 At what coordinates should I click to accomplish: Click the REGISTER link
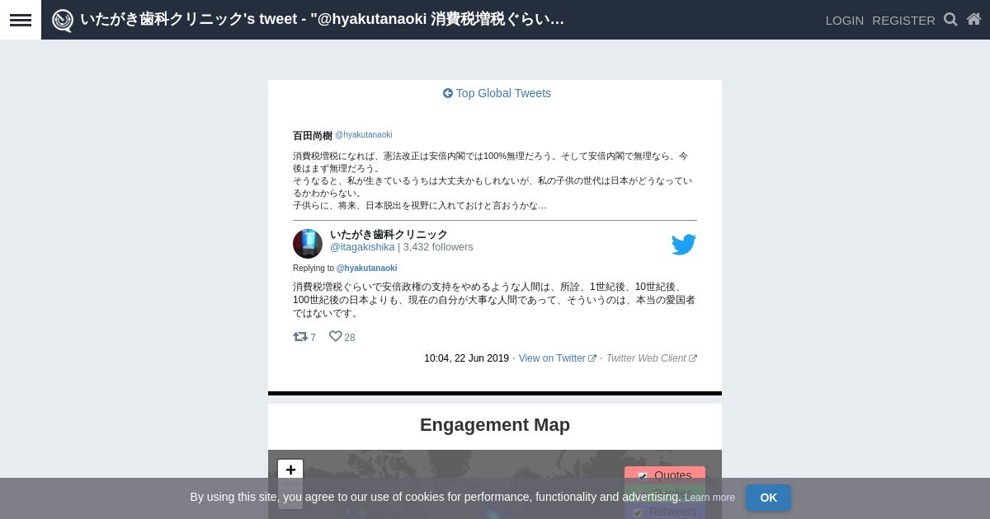[x=903, y=20]
